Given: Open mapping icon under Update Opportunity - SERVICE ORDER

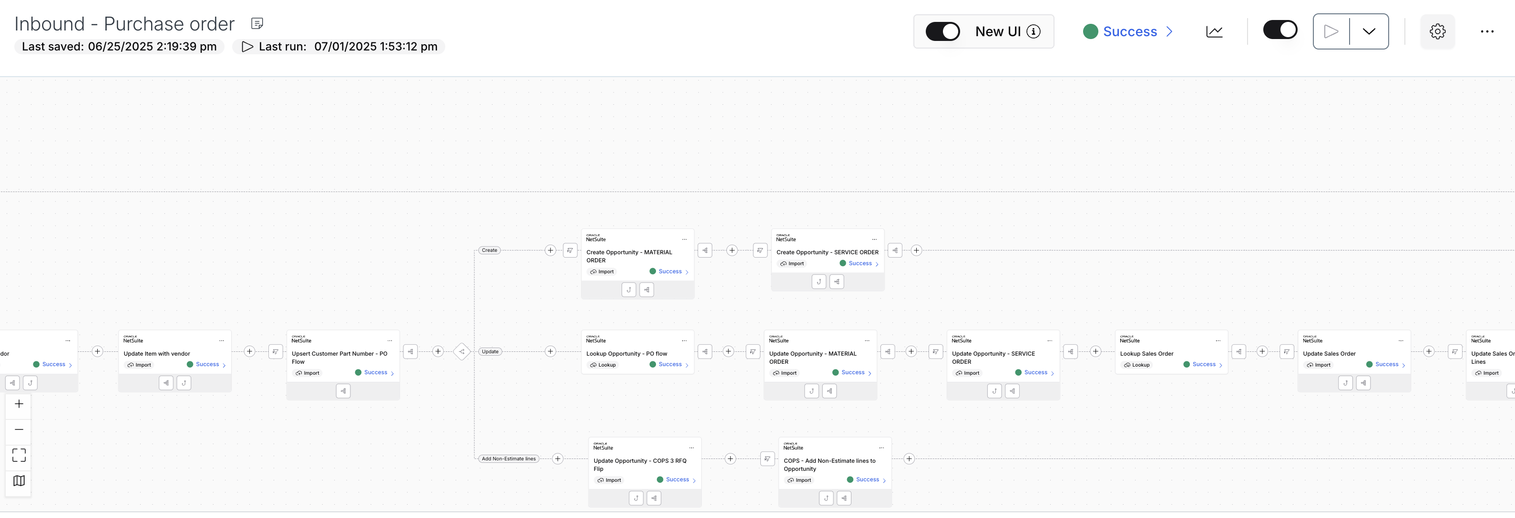Looking at the screenshot, I should (1012, 391).
